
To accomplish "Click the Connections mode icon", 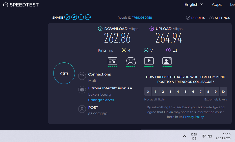I will [x=82, y=76].
